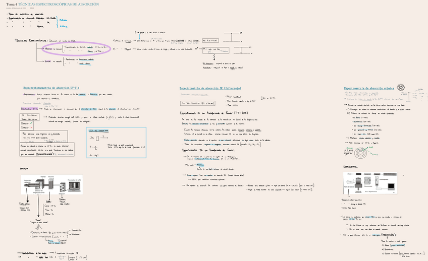Click 'Espectroscopía IR con transformada de Fourier (FT-IRS)'
The width and height of the screenshot is (428, 261).
pos(213,113)
